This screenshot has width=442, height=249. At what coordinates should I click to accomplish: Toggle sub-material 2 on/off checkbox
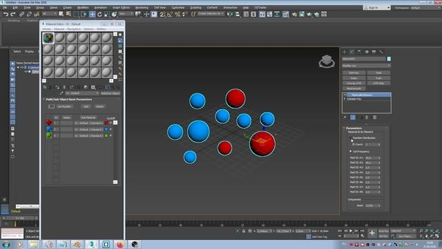[x=110, y=129]
